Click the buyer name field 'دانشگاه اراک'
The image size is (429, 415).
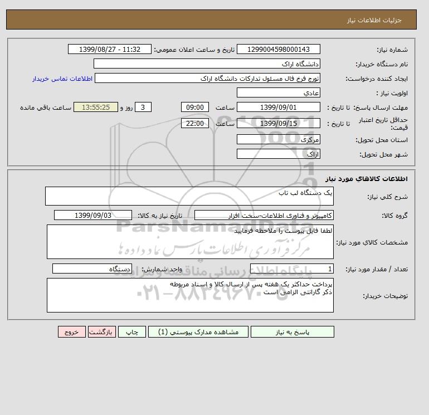(x=207, y=64)
